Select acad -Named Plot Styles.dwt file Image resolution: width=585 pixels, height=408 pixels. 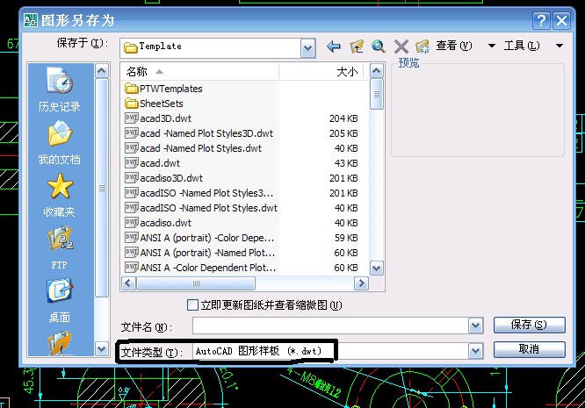point(193,148)
